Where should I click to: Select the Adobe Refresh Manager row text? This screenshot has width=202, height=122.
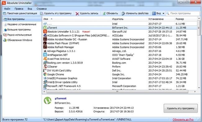point(61,47)
